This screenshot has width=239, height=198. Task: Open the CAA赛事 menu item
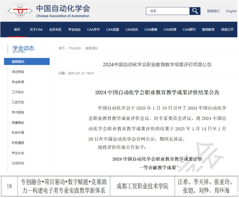click(151, 29)
